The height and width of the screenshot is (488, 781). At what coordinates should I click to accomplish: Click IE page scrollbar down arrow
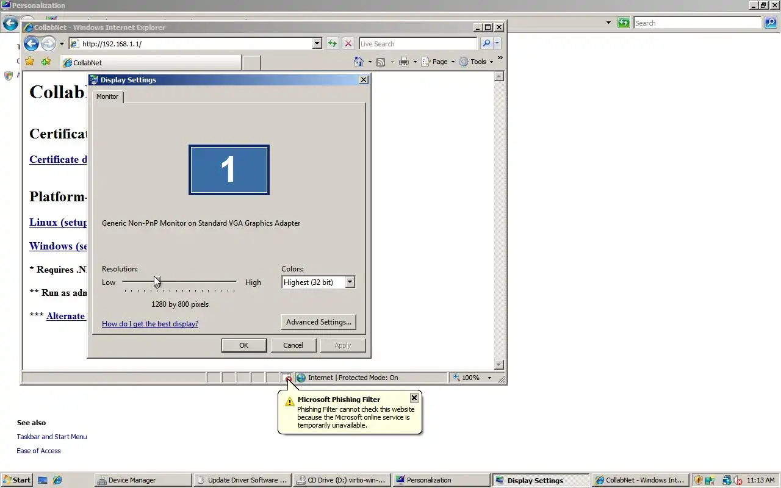(498, 365)
